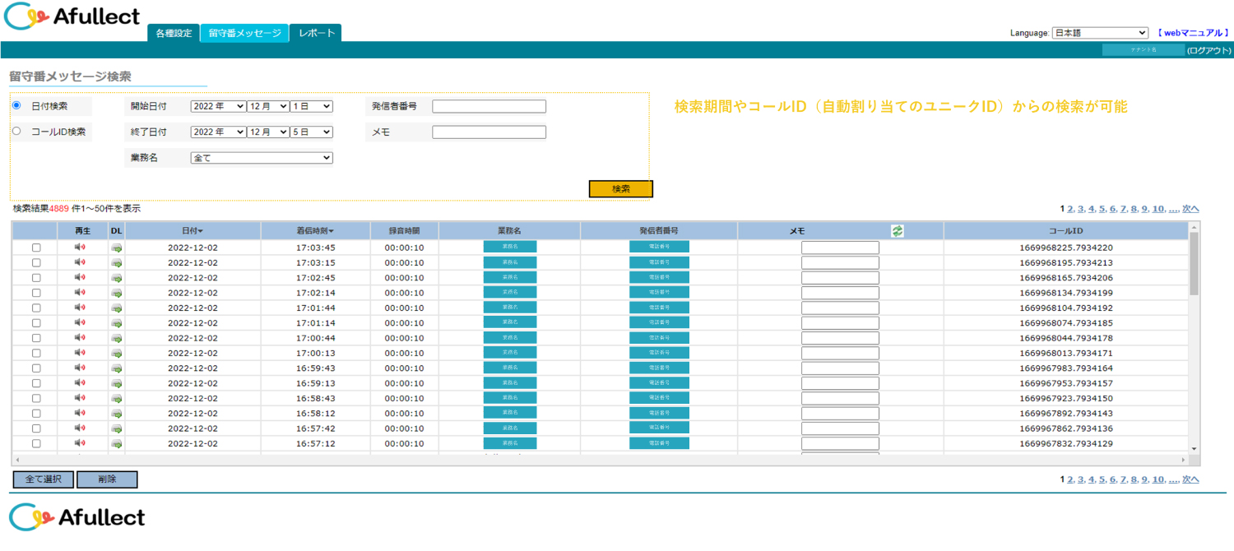Download recording for call at 17:02:14
This screenshot has width=1234, height=551.
(117, 293)
